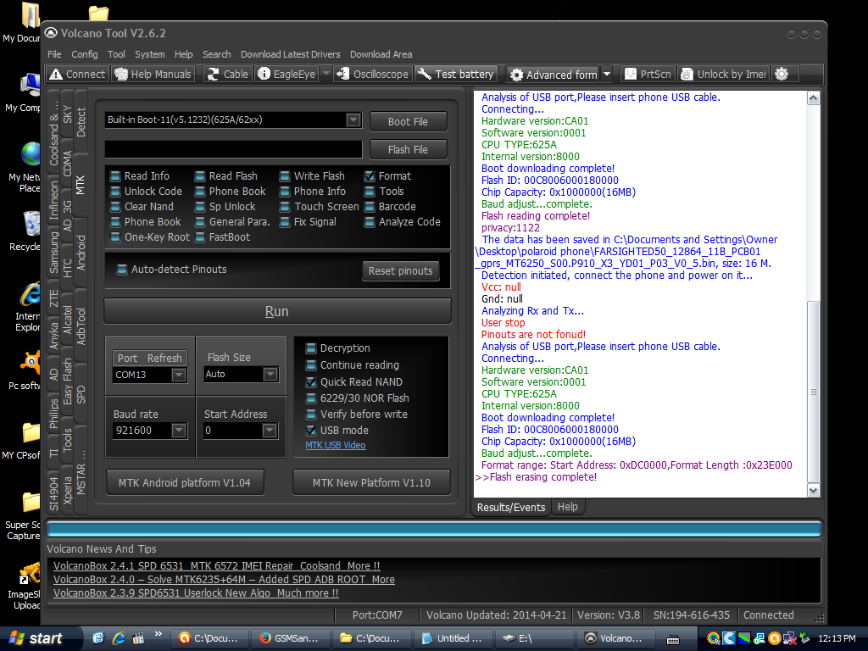Image resolution: width=868 pixels, height=651 pixels.
Task: Click the Cable toolbar button
Action: click(x=227, y=75)
